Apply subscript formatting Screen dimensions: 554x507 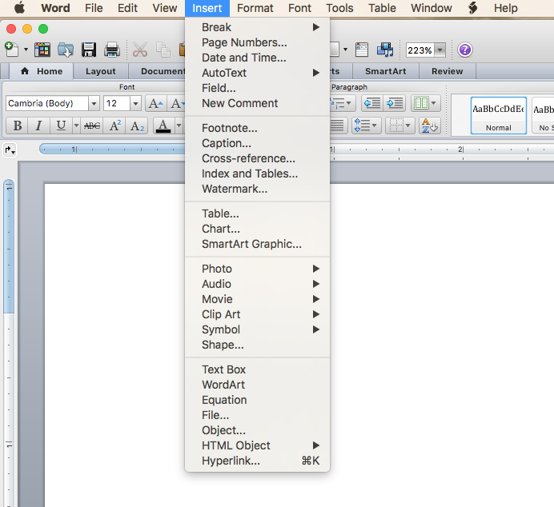click(x=137, y=126)
